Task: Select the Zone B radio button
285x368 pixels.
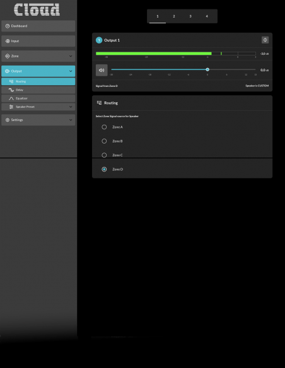Action: pos(104,141)
